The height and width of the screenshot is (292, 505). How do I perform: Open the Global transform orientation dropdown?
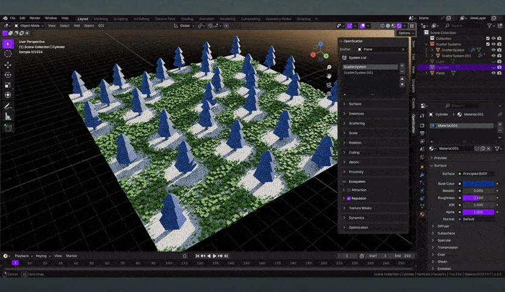coord(184,26)
